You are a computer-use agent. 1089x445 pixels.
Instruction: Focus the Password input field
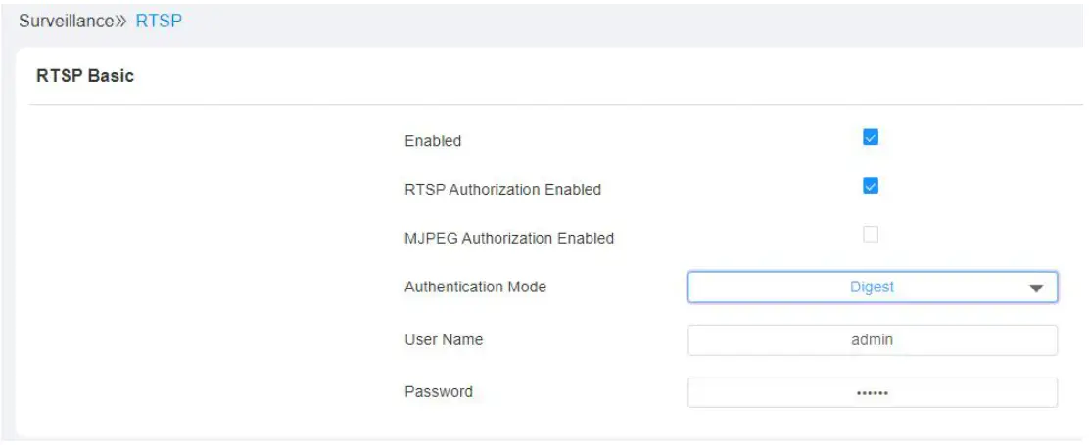pyautogui.click(x=872, y=392)
